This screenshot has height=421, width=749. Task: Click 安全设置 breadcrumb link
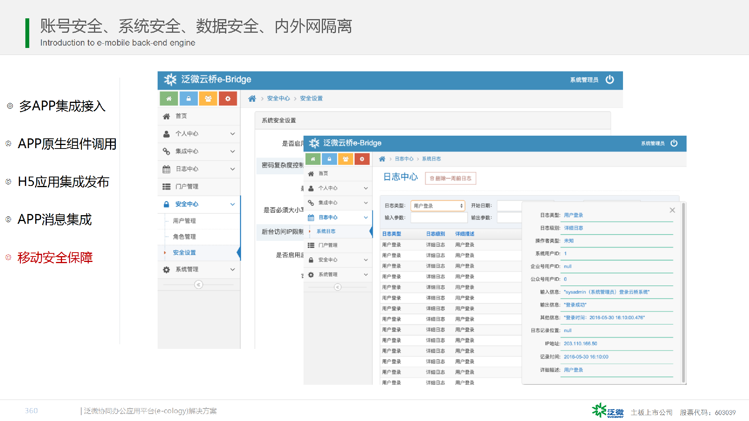coord(311,99)
